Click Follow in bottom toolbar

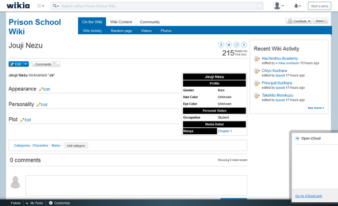coord(15,203)
